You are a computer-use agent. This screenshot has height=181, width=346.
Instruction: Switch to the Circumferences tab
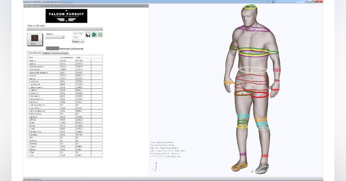[34, 53]
